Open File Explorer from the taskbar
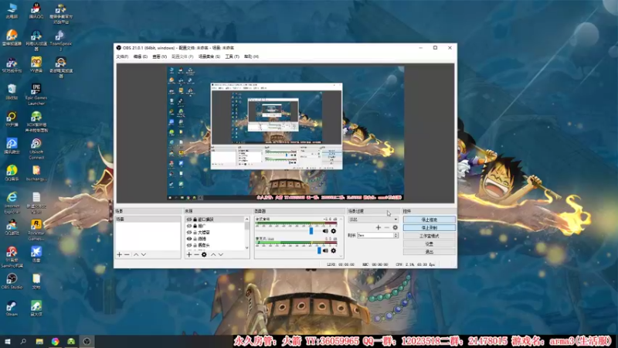The width and height of the screenshot is (618, 348). click(x=39, y=341)
